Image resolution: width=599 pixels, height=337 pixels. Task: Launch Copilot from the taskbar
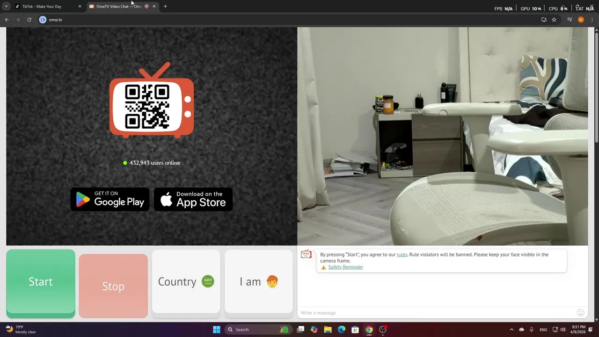[314, 330]
